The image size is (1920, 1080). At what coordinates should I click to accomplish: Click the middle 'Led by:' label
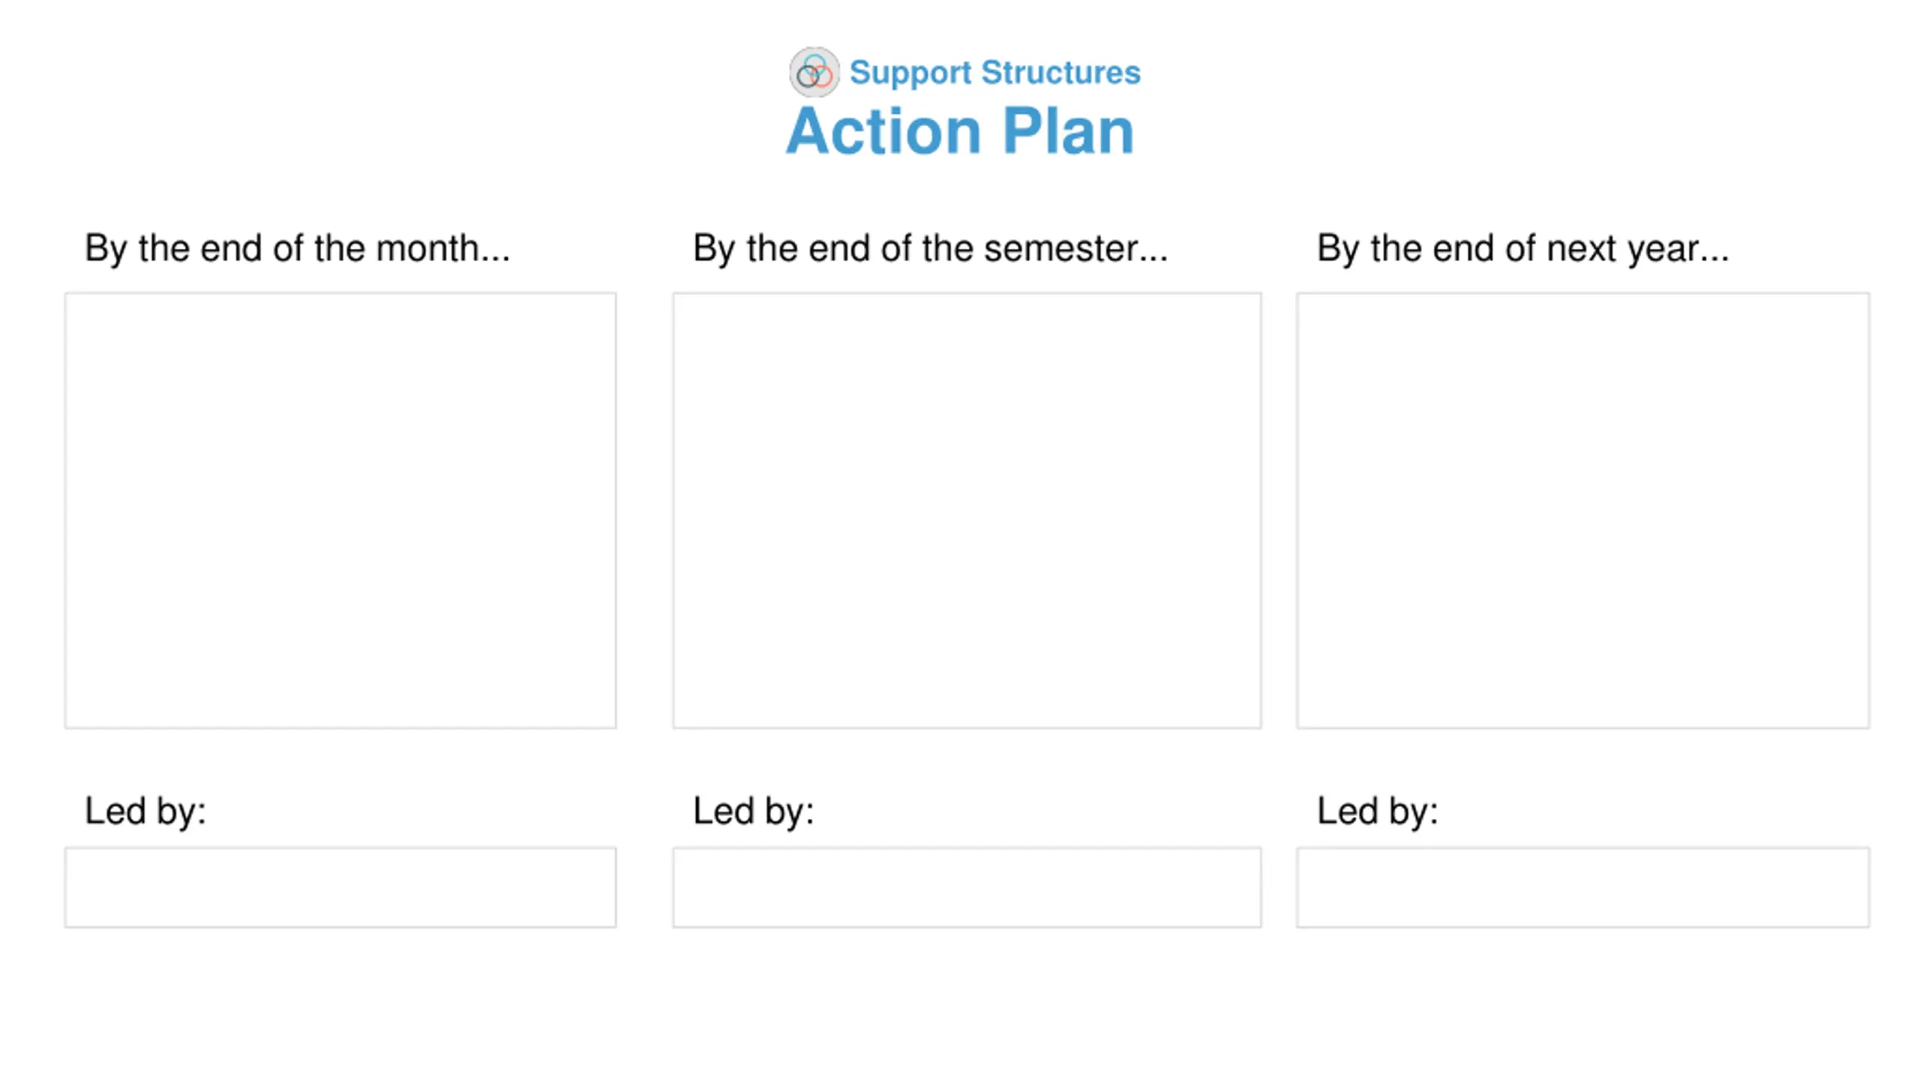click(754, 811)
